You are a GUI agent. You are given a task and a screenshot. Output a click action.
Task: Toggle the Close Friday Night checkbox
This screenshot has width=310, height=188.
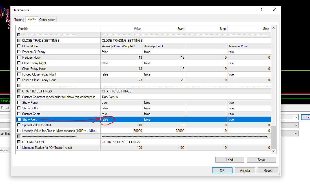coord(19,63)
